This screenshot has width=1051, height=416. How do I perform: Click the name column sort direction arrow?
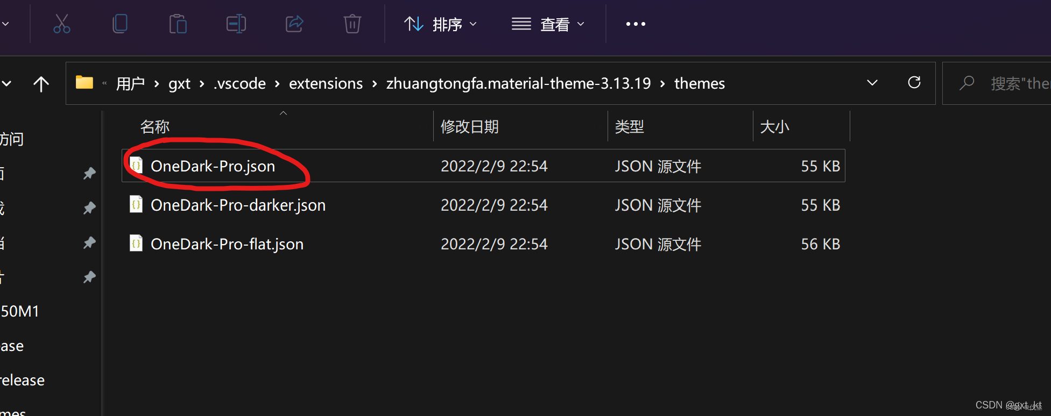point(283,113)
